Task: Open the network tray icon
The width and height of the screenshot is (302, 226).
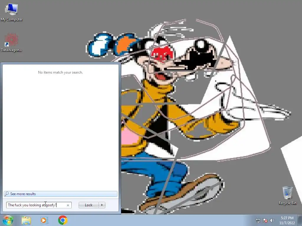Action: (258, 220)
